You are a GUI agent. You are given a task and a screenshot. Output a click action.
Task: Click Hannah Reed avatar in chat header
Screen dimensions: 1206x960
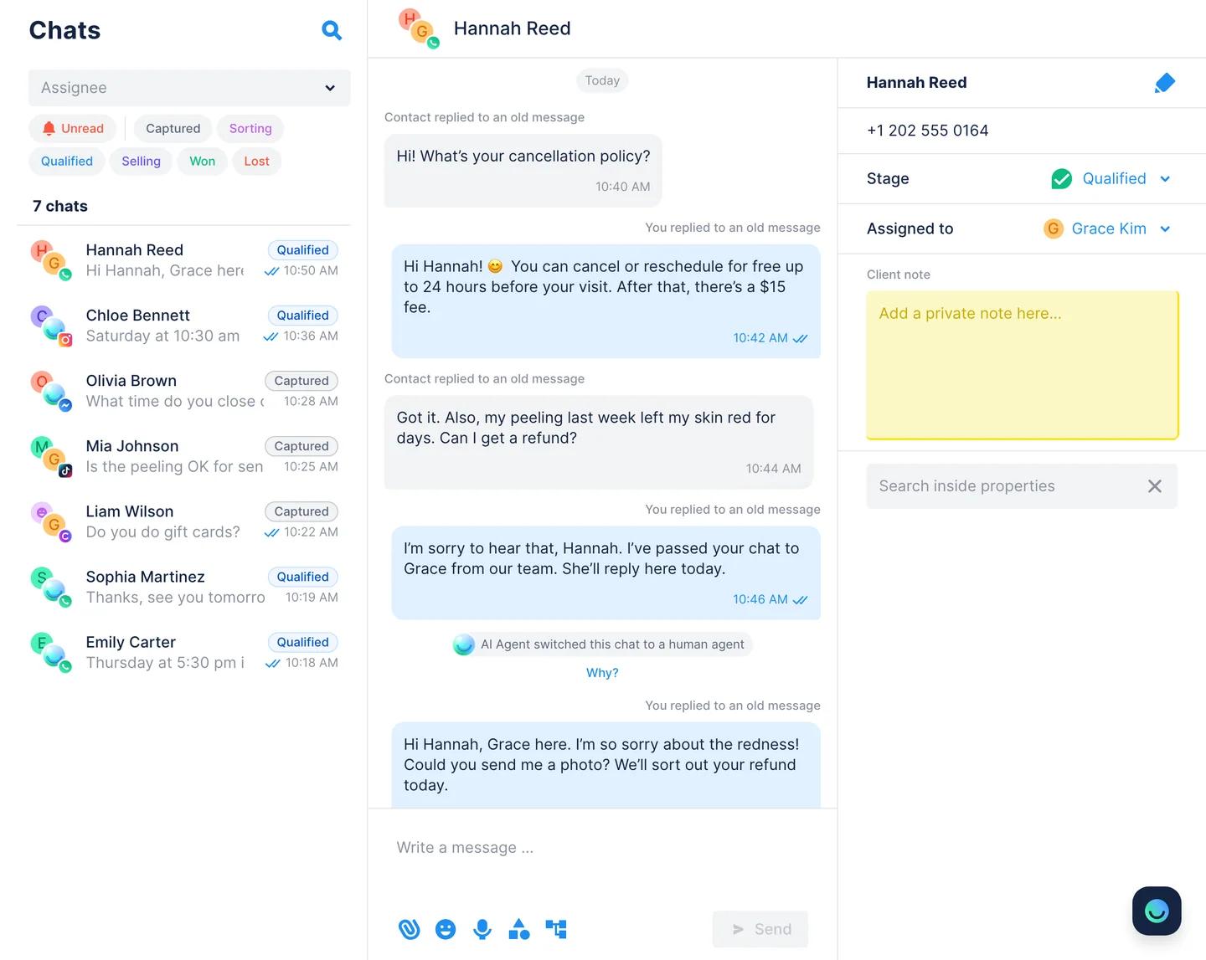tap(420, 29)
